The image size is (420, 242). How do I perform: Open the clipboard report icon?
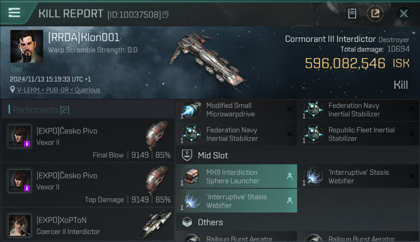pyautogui.click(x=352, y=14)
